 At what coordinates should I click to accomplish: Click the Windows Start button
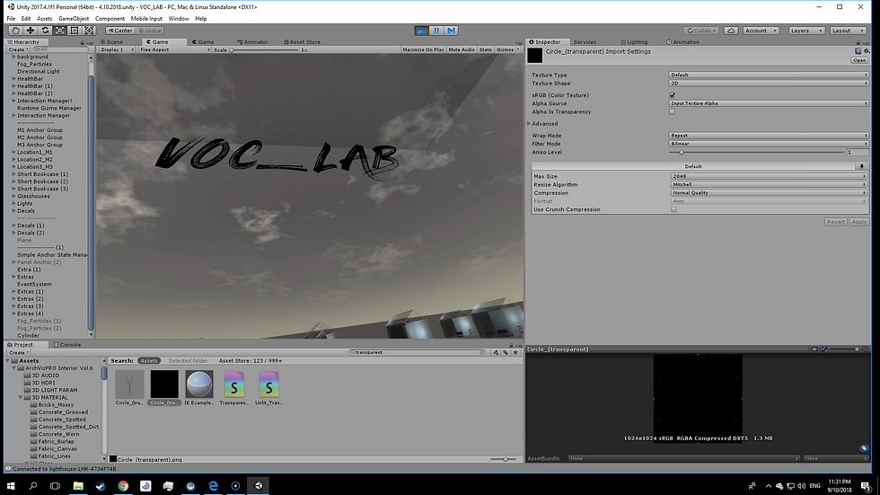pos(11,485)
